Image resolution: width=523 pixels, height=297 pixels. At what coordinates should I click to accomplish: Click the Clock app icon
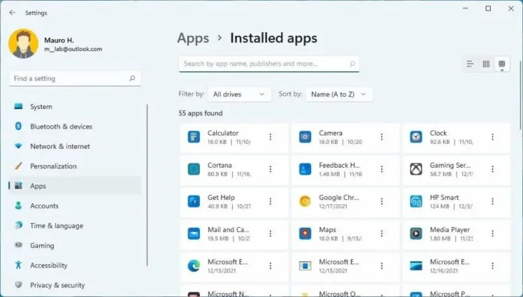point(416,137)
